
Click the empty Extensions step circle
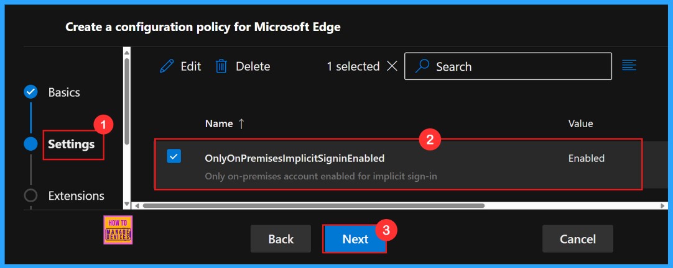click(x=30, y=195)
